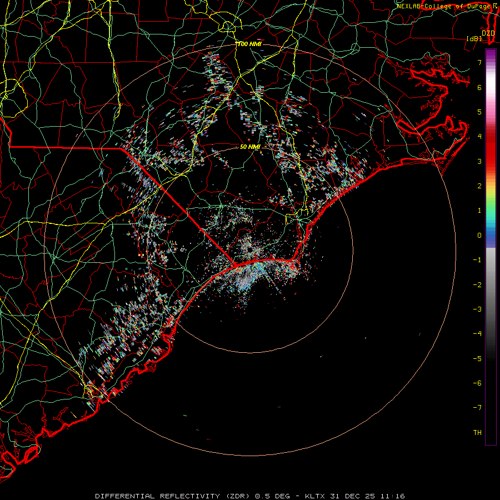Click the -4 dB scale label
The image size is (500, 500).
click(x=477, y=334)
